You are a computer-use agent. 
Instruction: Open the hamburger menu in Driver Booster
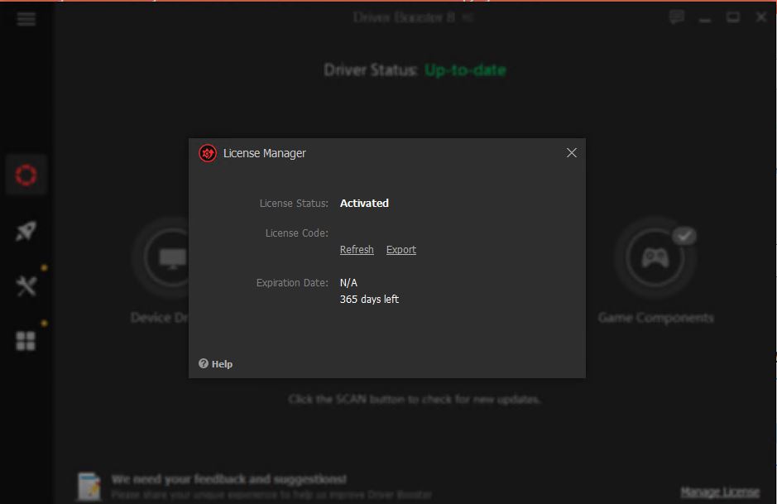tap(26, 19)
